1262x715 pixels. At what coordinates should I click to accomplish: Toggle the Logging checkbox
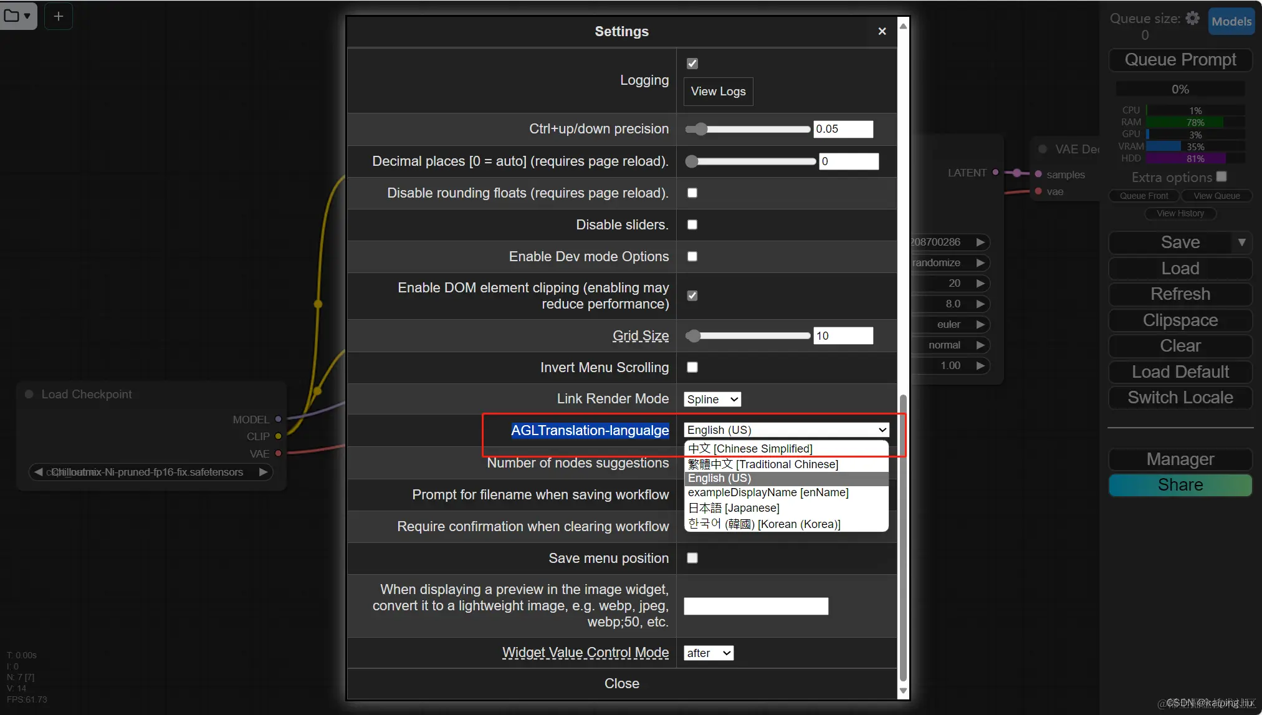pyautogui.click(x=692, y=64)
